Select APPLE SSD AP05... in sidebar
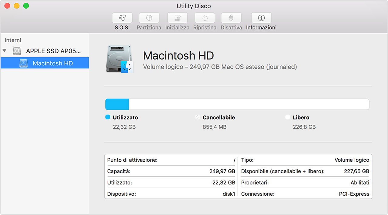 point(53,51)
